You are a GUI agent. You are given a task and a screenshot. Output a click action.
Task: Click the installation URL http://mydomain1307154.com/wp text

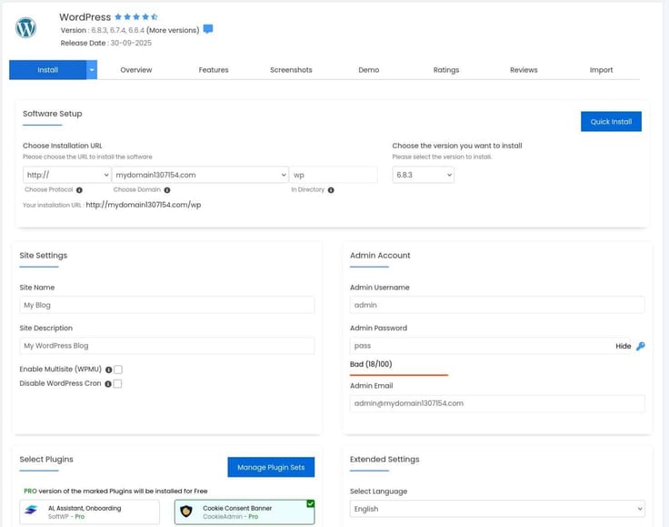(x=144, y=205)
